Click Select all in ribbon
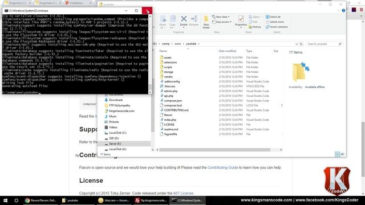365x205 pixels. 273,17
